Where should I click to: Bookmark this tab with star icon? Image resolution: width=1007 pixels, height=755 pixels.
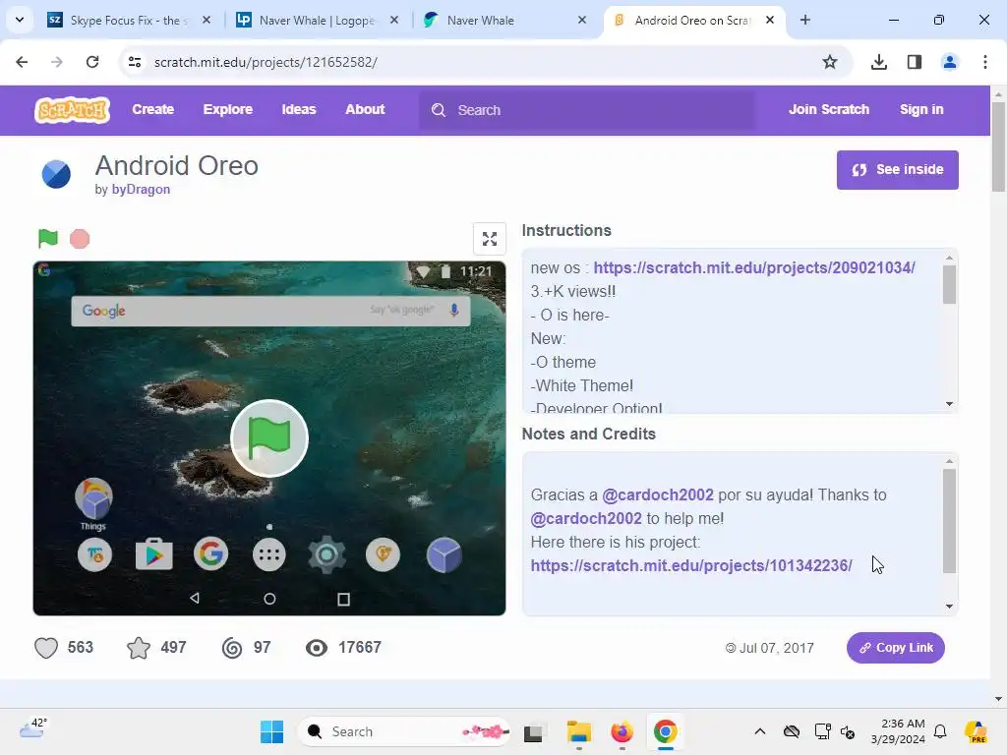click(x=830, y=62)
